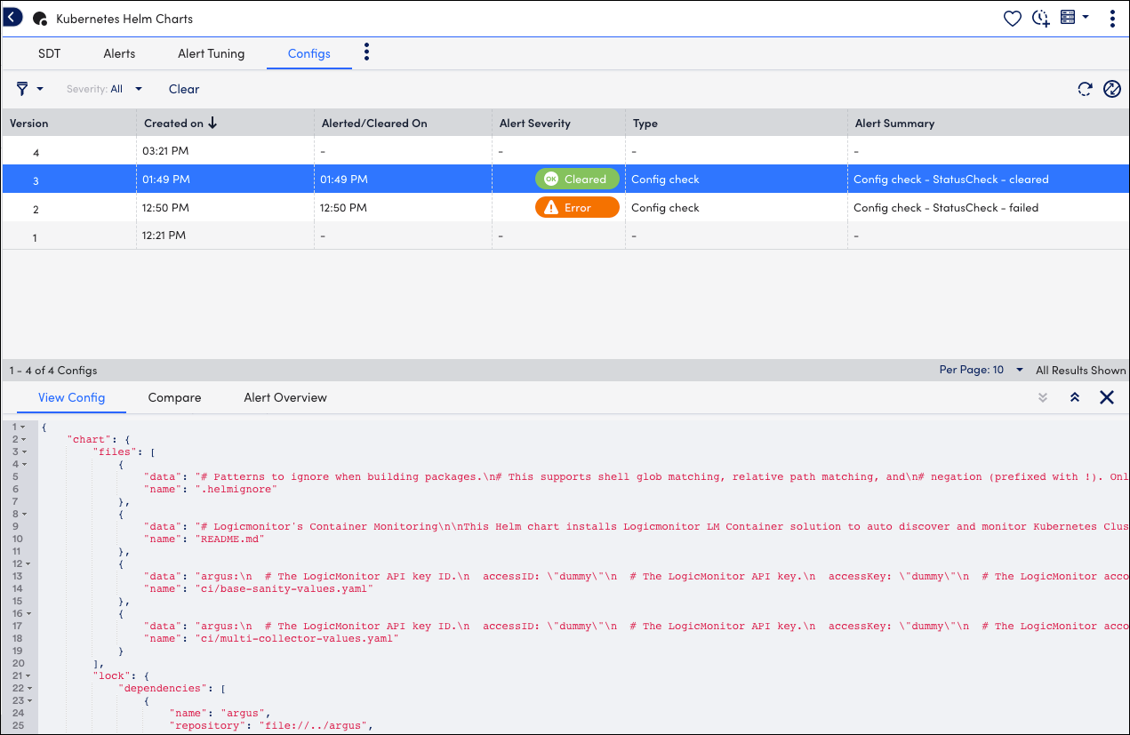
Task: Click the 'README.md' name in config
Action: coord(229,539)
